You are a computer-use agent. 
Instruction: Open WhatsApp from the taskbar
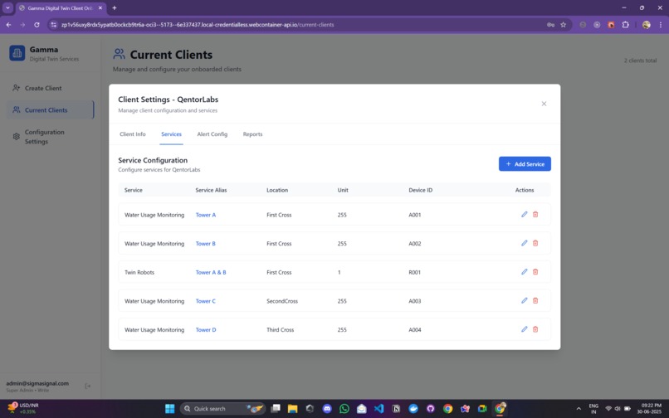(344, 408)
